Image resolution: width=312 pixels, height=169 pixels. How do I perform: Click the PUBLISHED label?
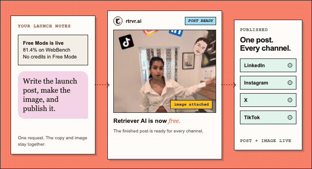click(254, 30)
